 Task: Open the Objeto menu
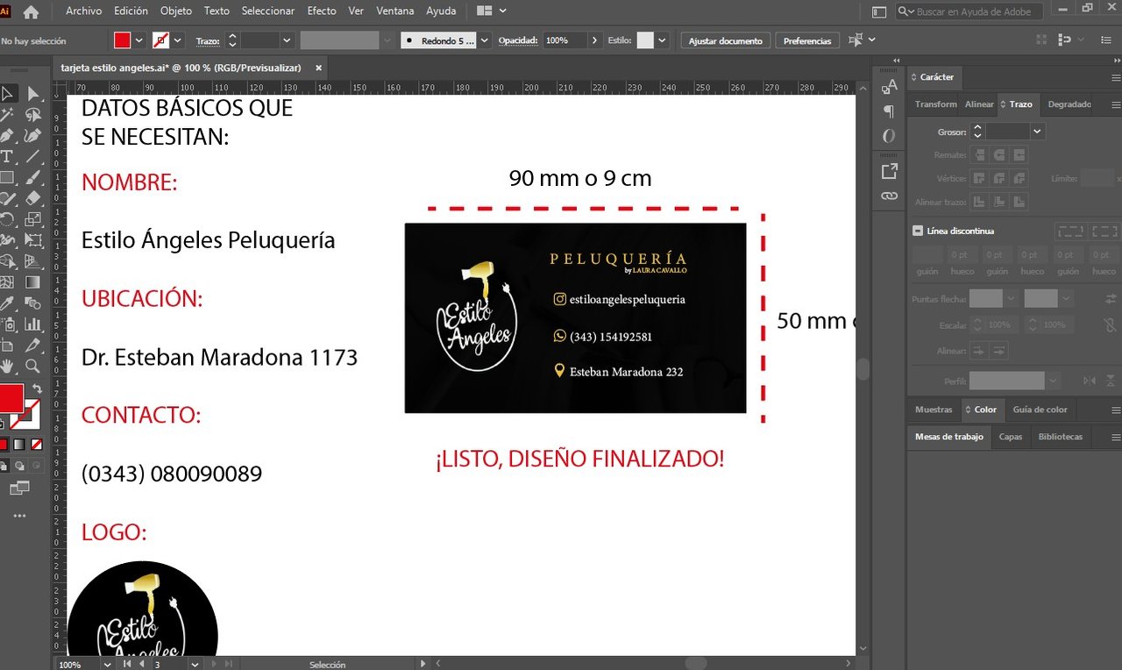pyautogui.click(x=176, y=11)
